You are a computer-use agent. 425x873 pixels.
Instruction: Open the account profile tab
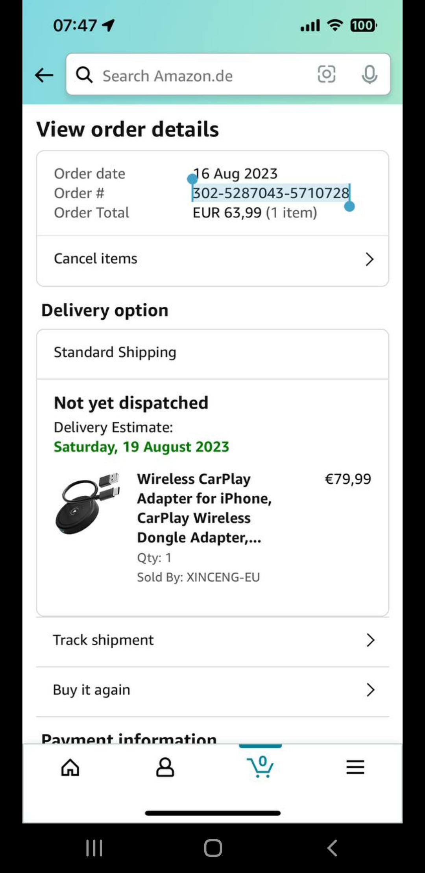[x=165, y=767]
